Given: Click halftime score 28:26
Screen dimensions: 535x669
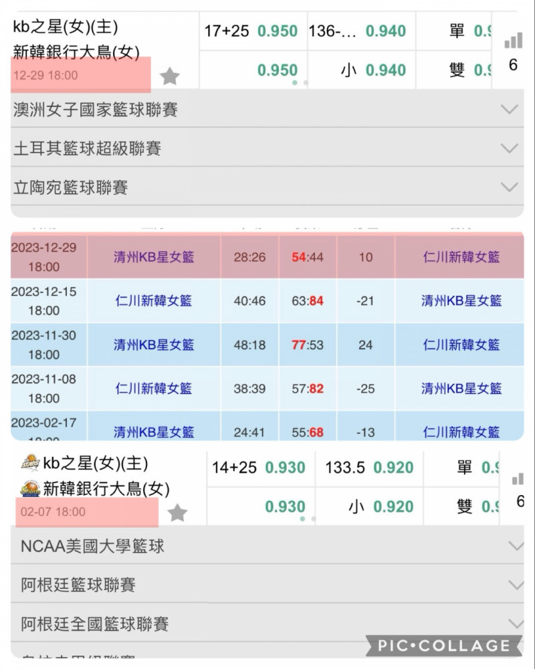Looking at the screenshot, I should tap(249, 257).
